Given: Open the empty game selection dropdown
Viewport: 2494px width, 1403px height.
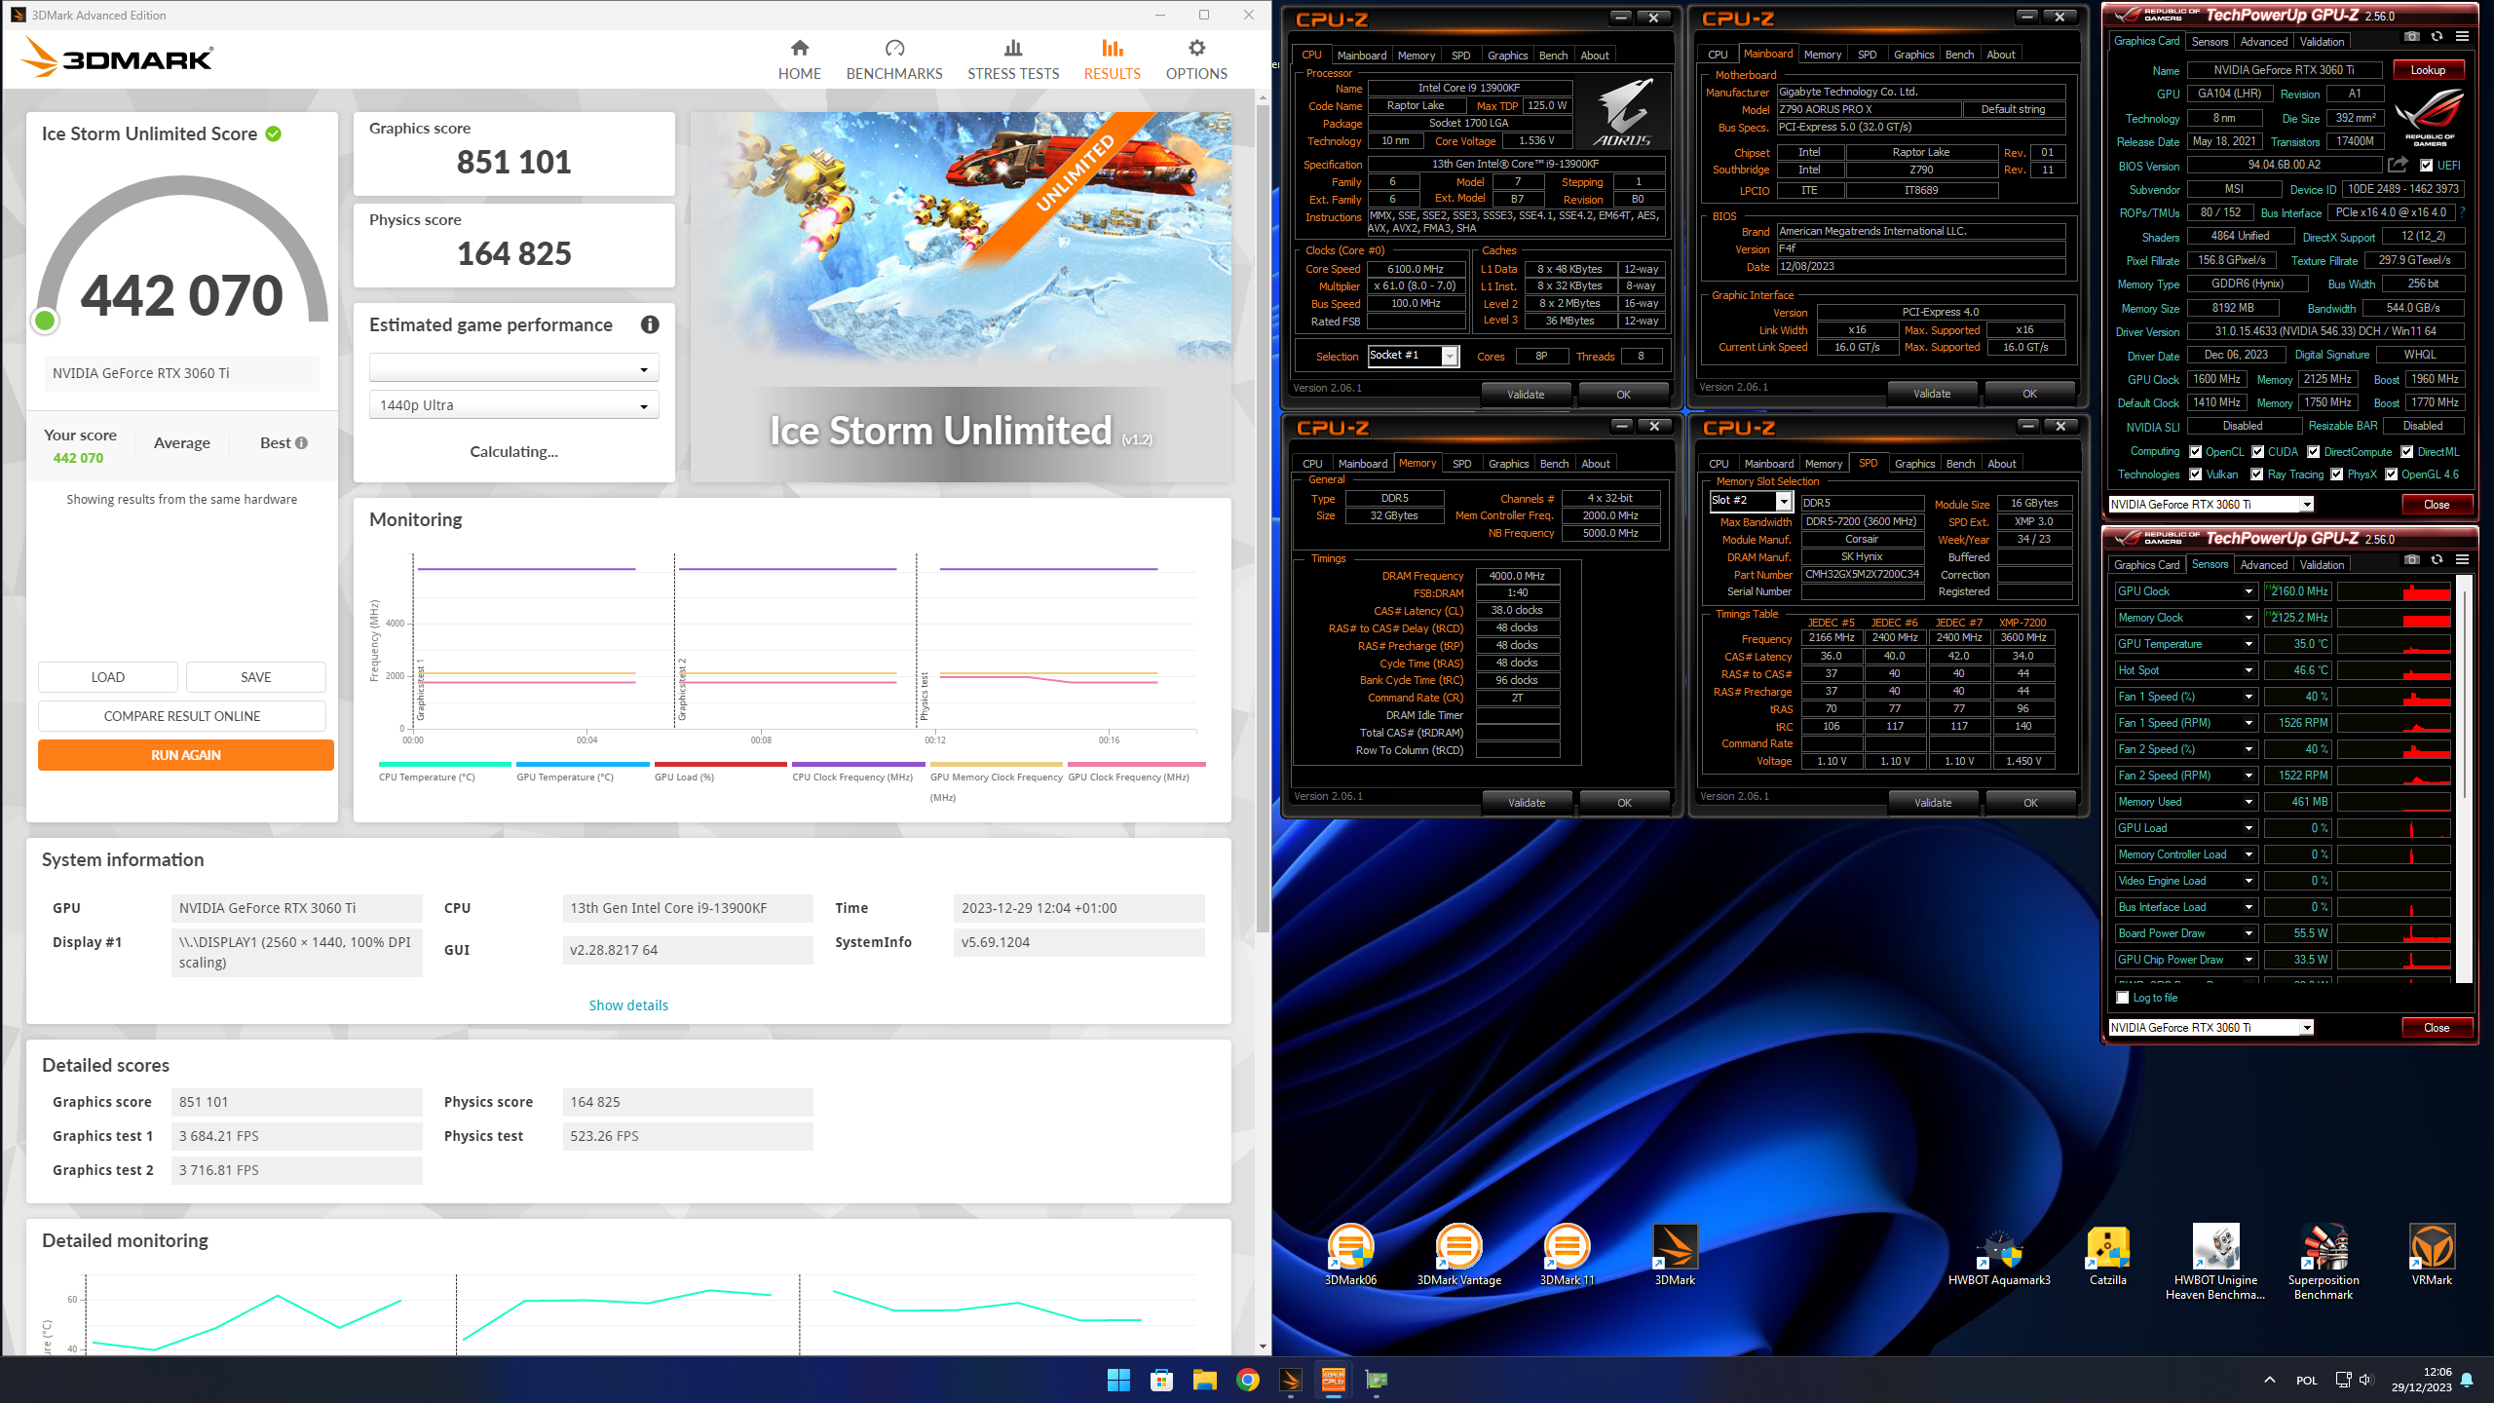Looking at the screenshot, I should click(513, 369).
